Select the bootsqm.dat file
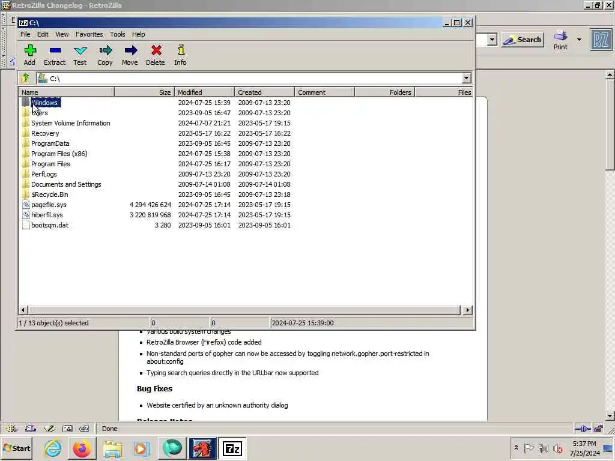Screen dimensions: 615x461 click(x=50, y=225)
